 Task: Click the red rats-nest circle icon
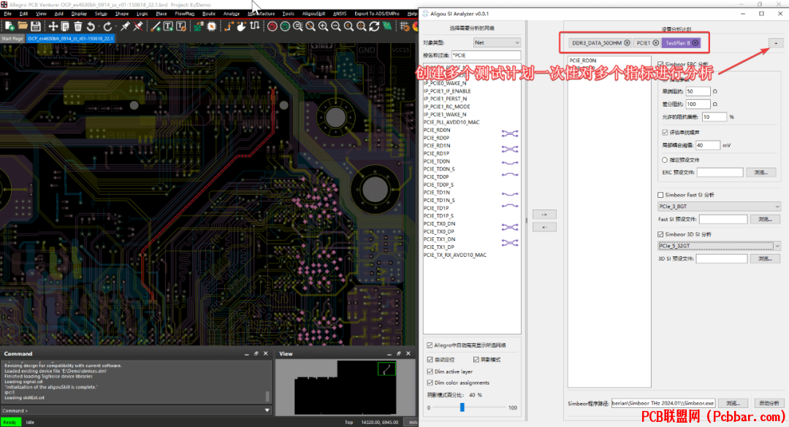(x=272, y=26)
